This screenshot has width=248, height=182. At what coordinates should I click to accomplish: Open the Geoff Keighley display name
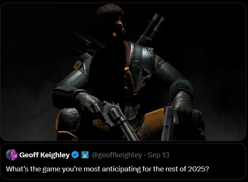click(44, 155)
